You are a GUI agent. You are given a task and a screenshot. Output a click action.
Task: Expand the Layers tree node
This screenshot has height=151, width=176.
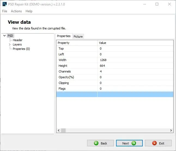point(10,45)
